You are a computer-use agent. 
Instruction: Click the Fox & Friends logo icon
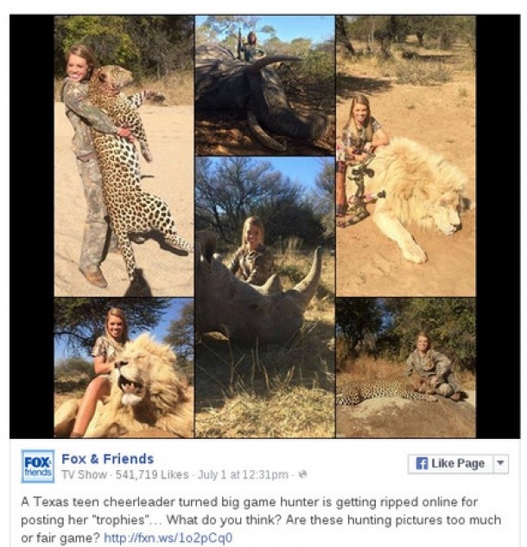click(x=37, y=467)
